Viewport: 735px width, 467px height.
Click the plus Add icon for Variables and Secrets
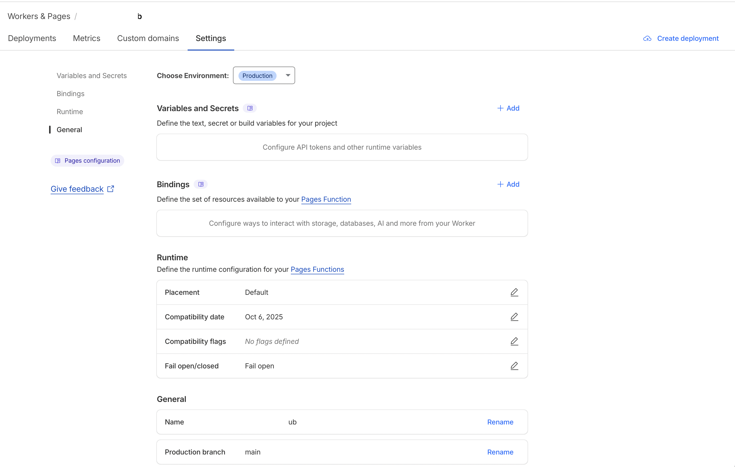tap(500, 108)
